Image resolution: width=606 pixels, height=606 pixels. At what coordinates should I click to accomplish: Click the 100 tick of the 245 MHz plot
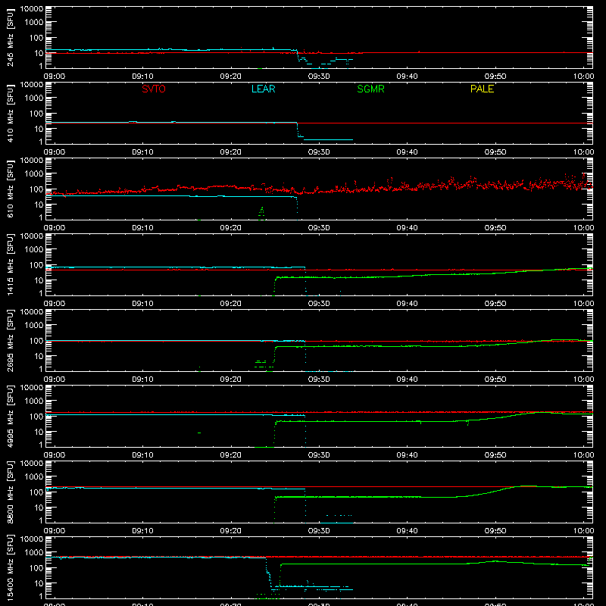(x=36, y=38)
